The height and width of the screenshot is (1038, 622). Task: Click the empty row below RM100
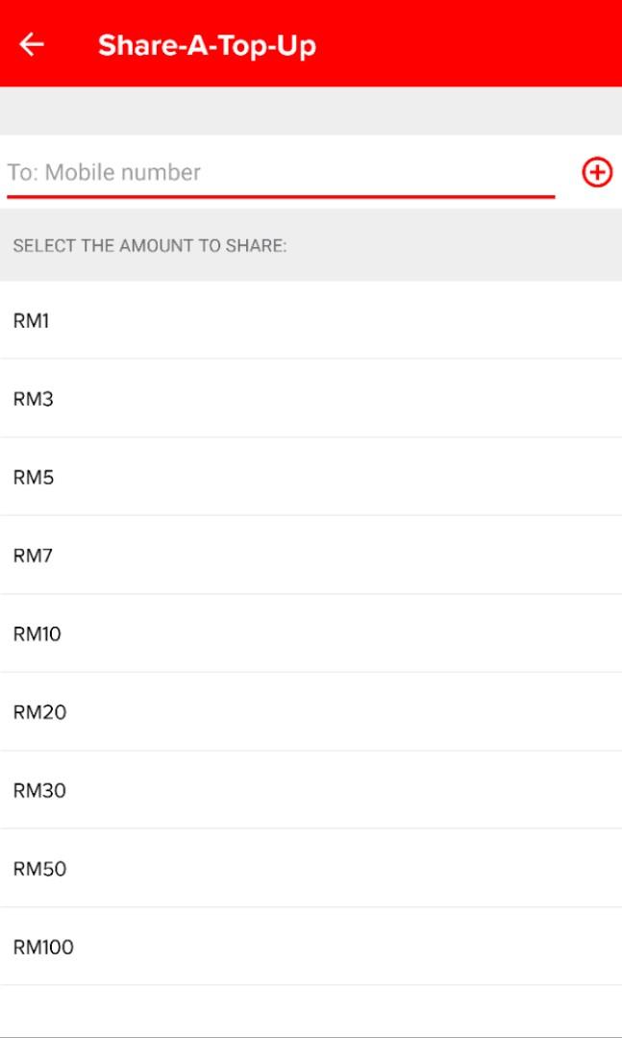click(x=311, y=1011)
